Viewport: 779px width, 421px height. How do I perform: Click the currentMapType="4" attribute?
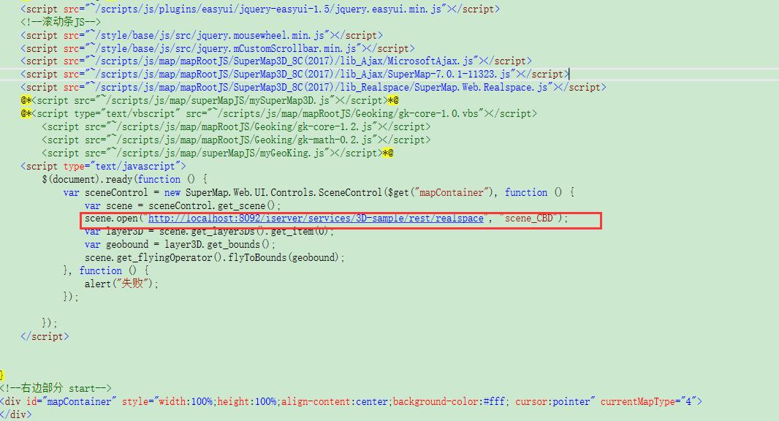(648, 401)
